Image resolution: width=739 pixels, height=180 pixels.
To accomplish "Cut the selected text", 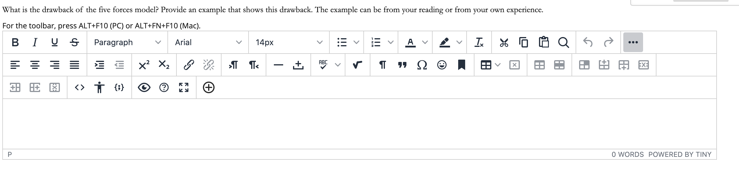I will 504,42.
